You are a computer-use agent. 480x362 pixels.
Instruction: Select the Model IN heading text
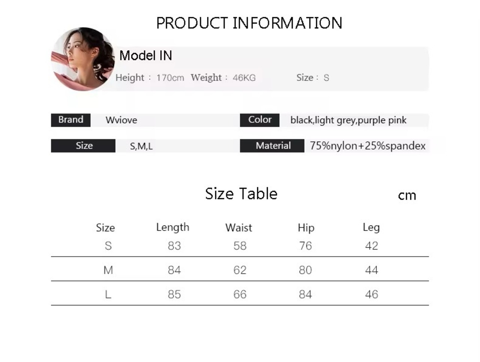click(x=145, y=56)
